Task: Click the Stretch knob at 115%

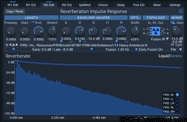Action: pyautogui.click(x=52, y=31)
